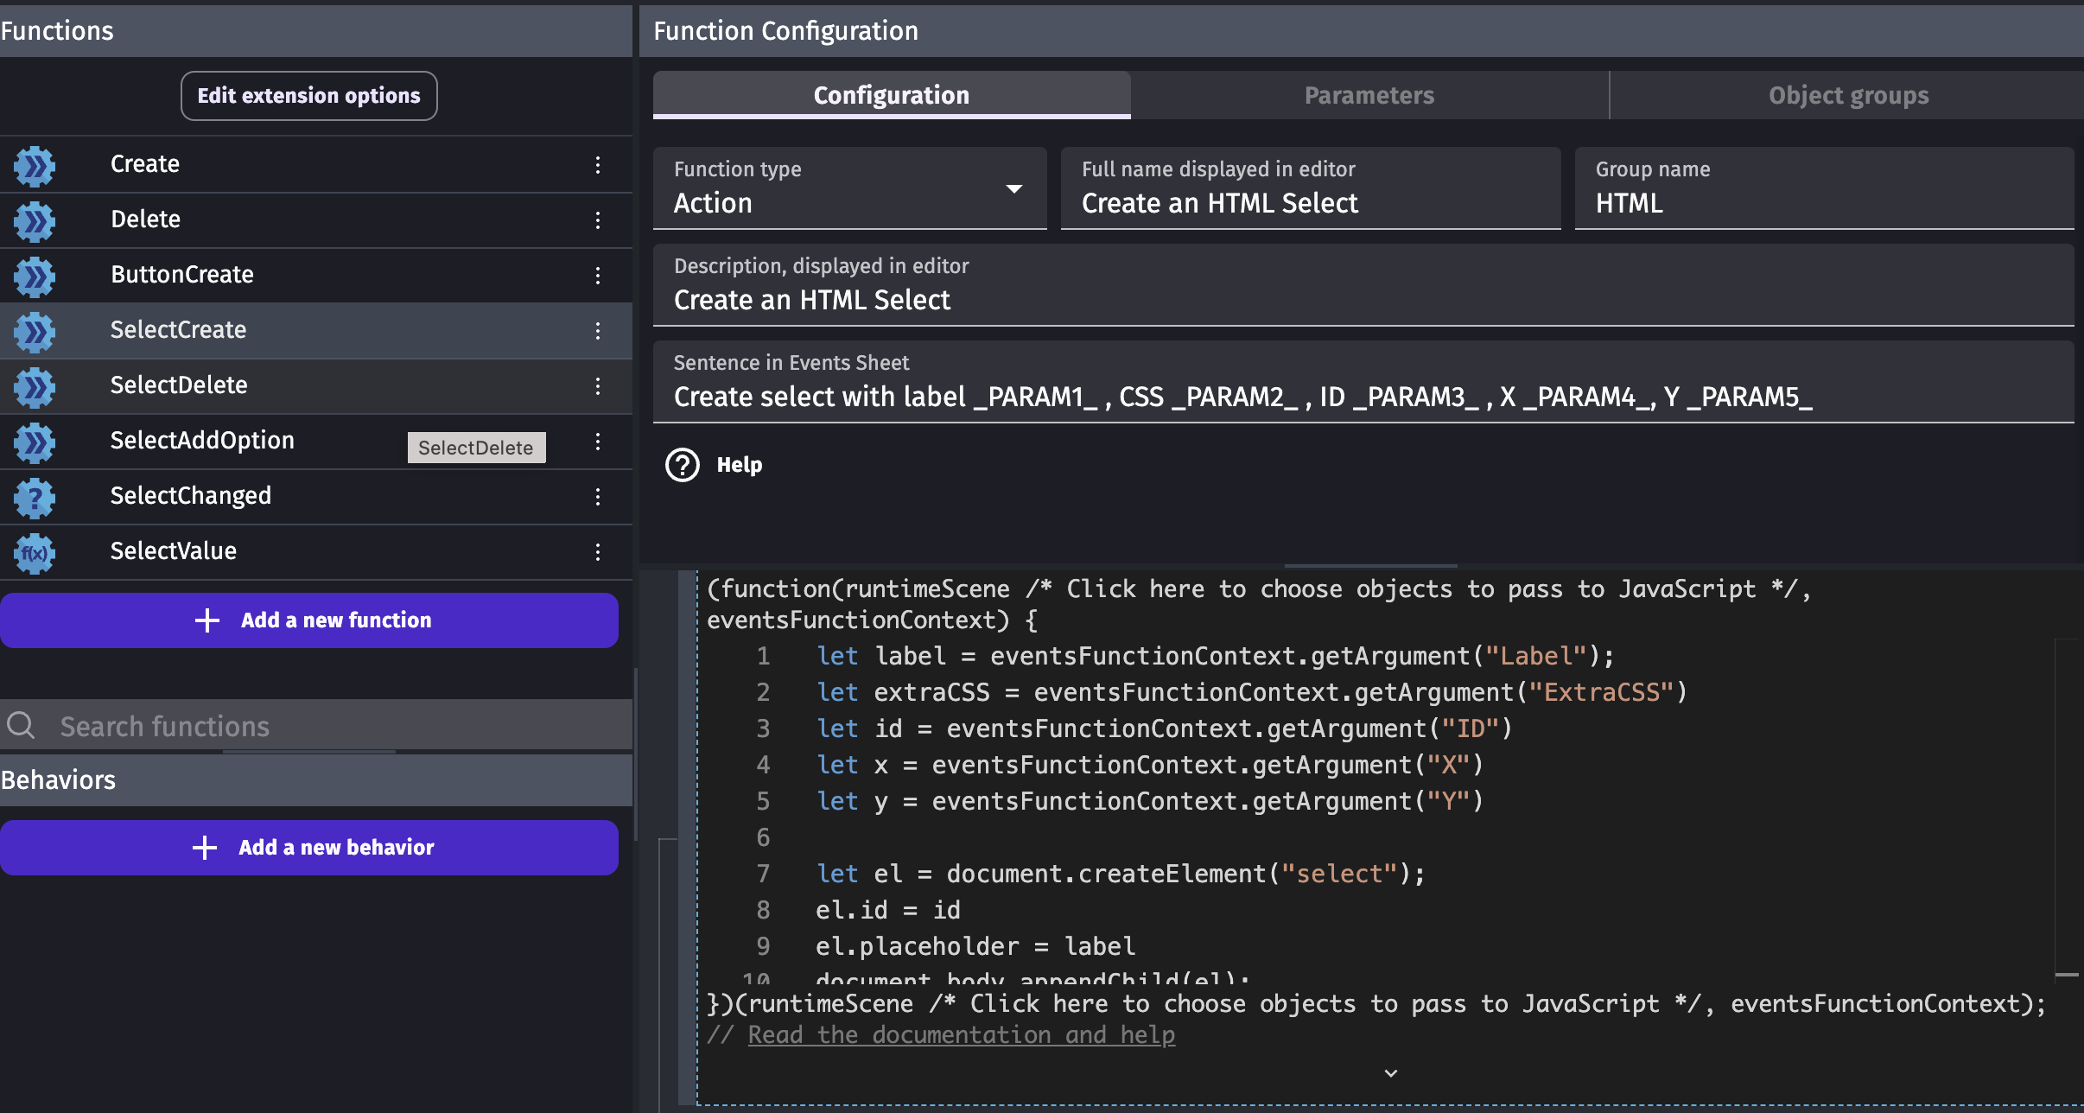Click the action icon beside ButtonCreate

(x=35, y=276)
